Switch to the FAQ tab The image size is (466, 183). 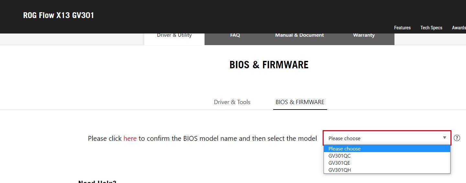[235, 35]
